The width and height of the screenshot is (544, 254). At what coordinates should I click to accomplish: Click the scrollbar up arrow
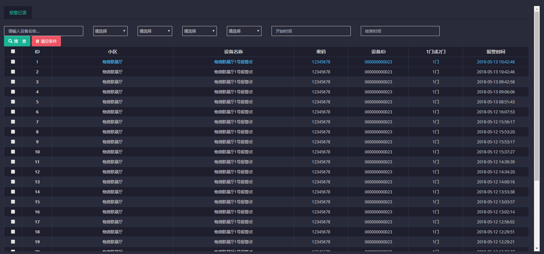(x=536, y=9)
